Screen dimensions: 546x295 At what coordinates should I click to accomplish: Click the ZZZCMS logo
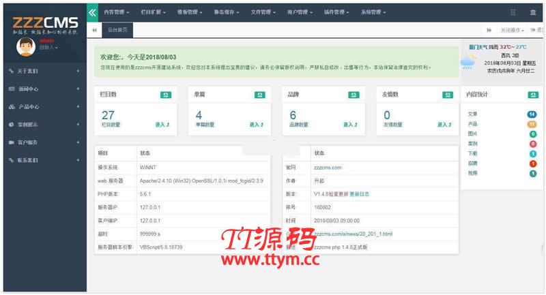coord(45,25)
